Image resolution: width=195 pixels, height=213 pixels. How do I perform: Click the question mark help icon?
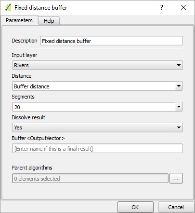(x=162, y=7)
